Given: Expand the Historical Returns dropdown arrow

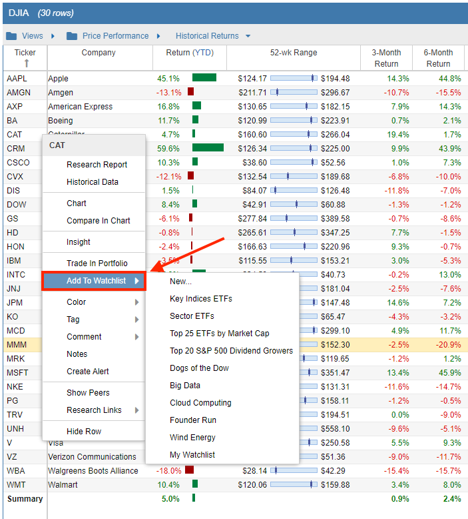Looking at the screenshot, I should tap(248, 36).
